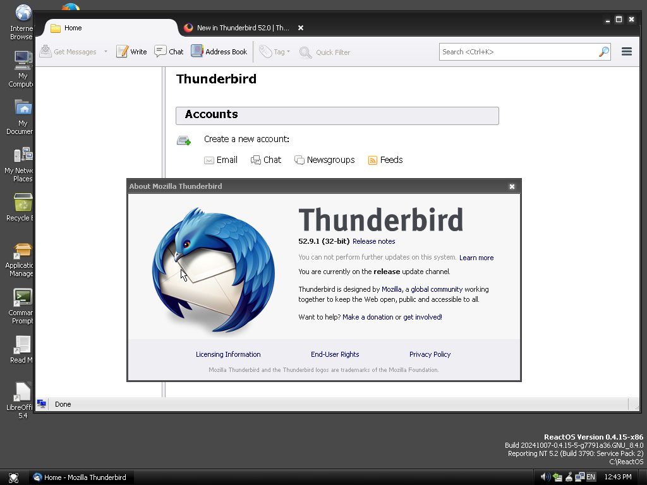The width and height of the screenshot is (647, 485).
Task: Open the hamburger application menu
Action: (626, 52)
